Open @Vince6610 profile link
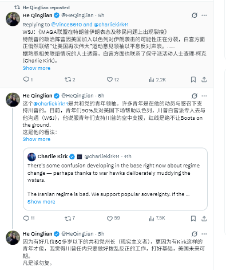226x270 pixels. pyautogui.click(x=66, y=25)
